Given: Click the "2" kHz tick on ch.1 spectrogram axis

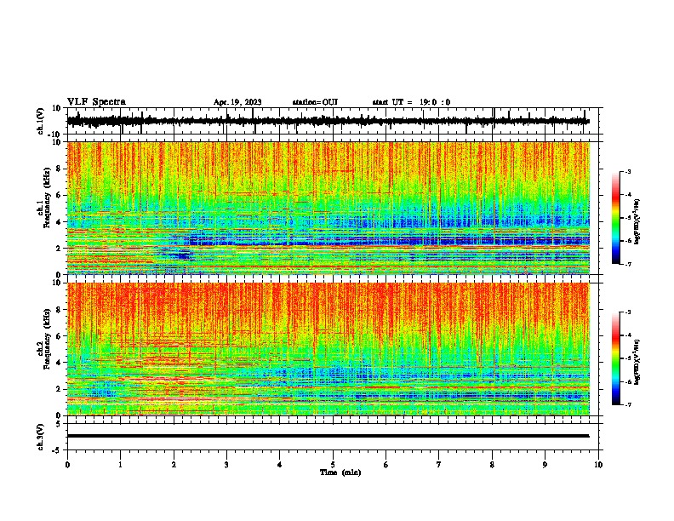Looking at the screenshot, I should 60,248.
